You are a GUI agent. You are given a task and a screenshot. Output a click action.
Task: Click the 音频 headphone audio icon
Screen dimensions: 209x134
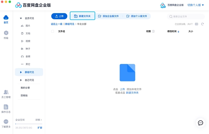(x=22, y=57)
